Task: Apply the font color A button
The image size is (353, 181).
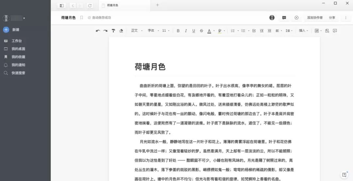Action: coord(209,31)
